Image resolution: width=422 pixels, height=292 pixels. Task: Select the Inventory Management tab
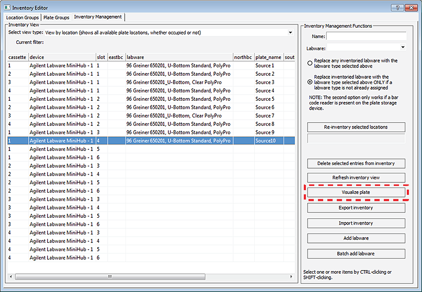tap(98, 17)
